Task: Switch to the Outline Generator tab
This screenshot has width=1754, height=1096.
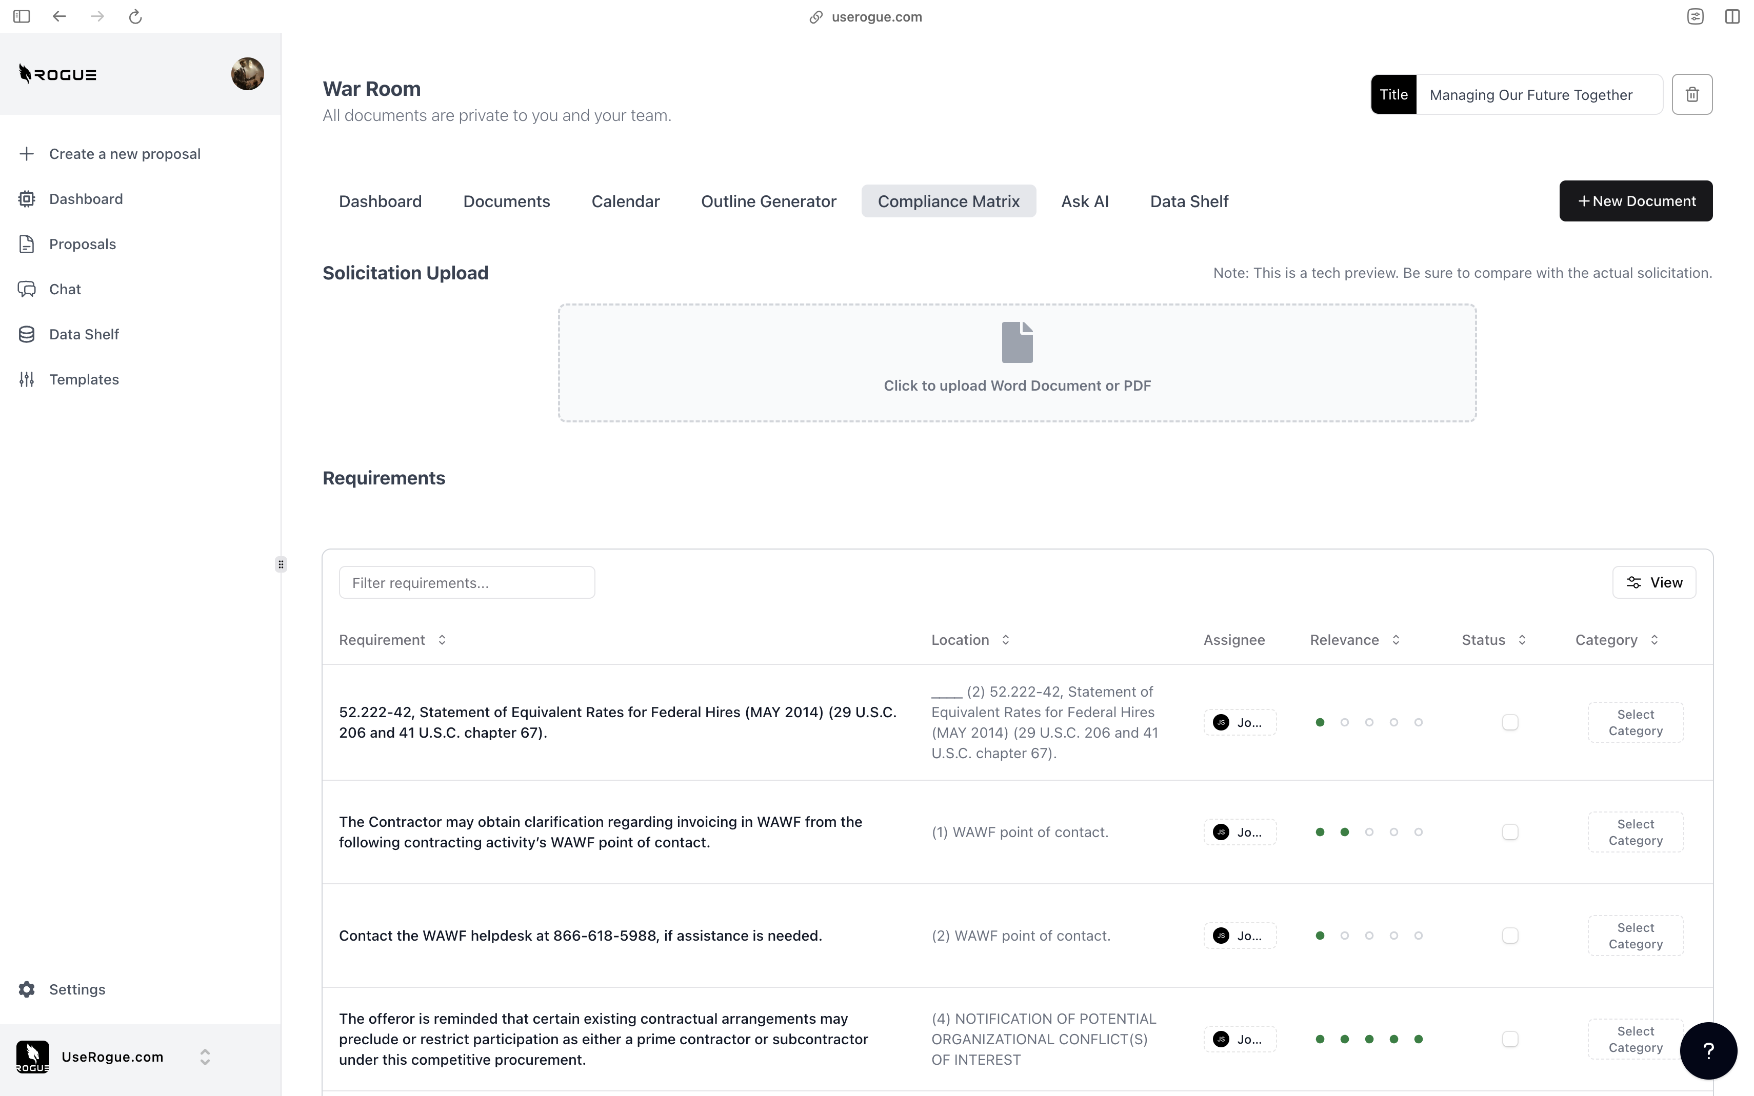Action: 768,201
